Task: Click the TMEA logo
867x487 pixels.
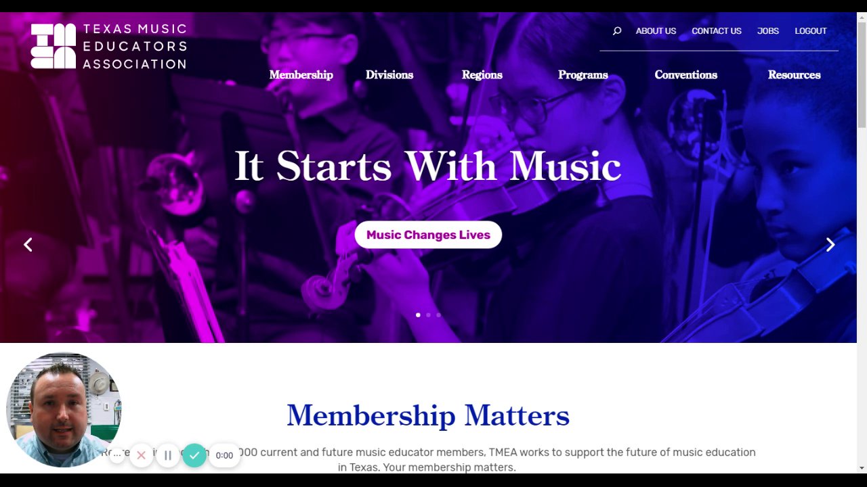Action: (x=108, y=46)
